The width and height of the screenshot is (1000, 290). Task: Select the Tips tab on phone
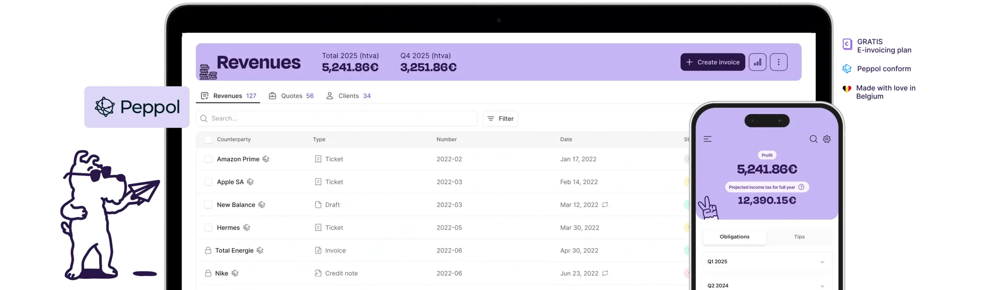click(x=799, y=237)
